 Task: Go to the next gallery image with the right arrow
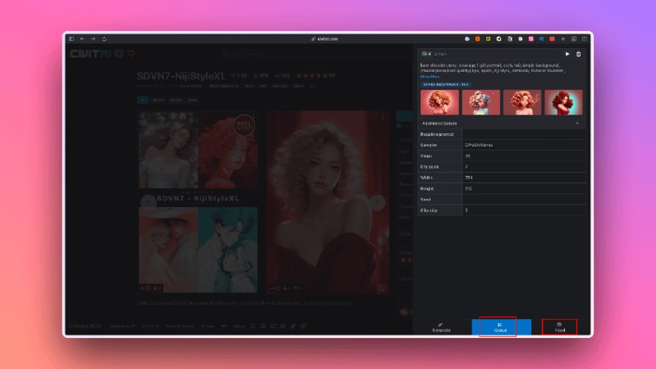point(377,202)
